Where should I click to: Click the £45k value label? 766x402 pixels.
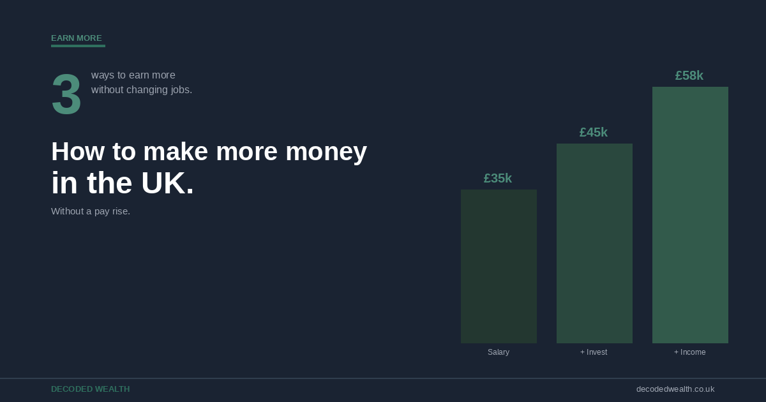click(594, 133)
